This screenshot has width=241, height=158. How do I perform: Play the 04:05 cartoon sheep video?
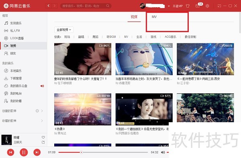coord(144,59)
